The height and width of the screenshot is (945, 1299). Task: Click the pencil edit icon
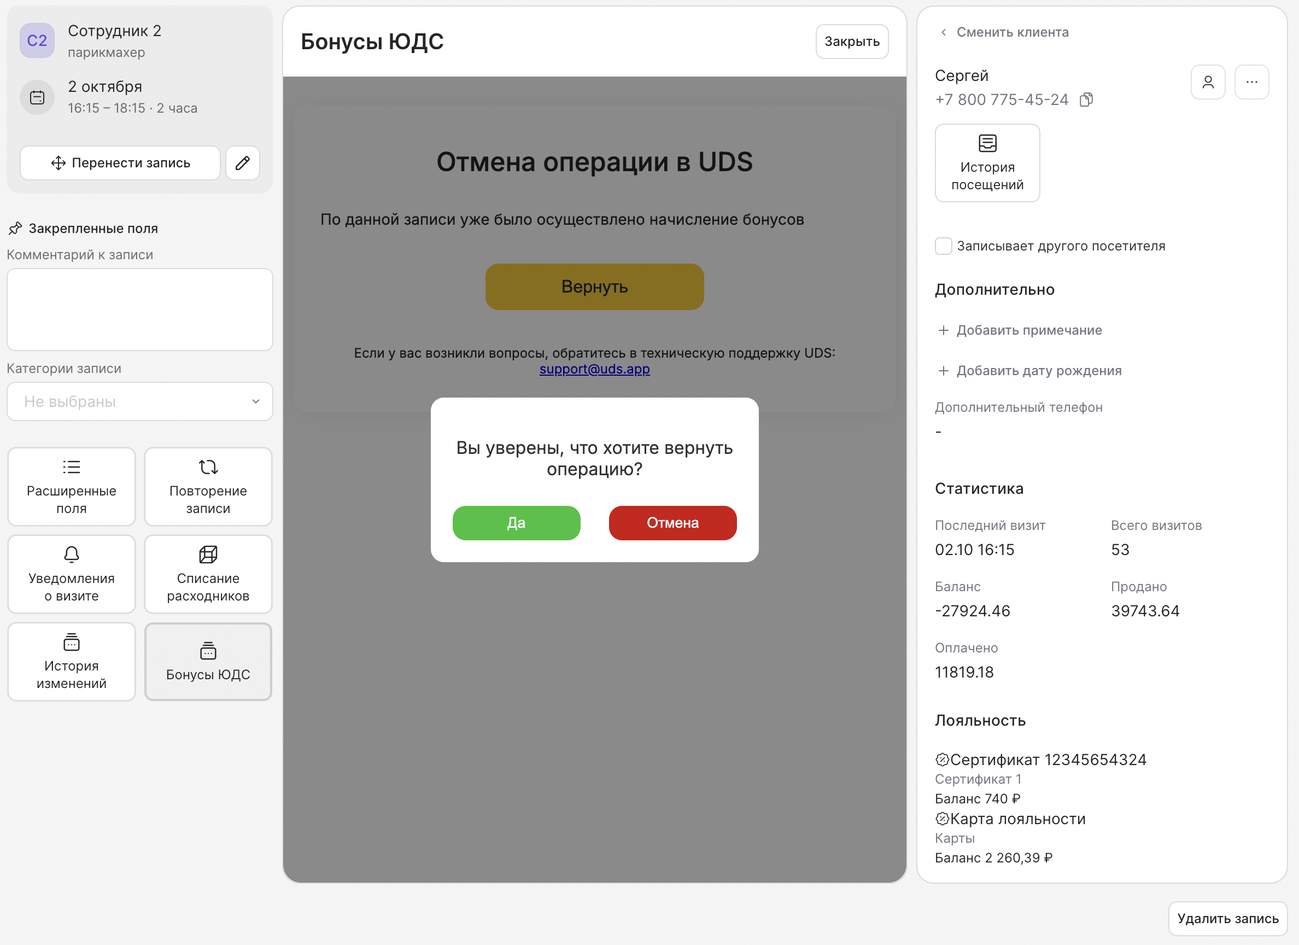tap(242, 163)
